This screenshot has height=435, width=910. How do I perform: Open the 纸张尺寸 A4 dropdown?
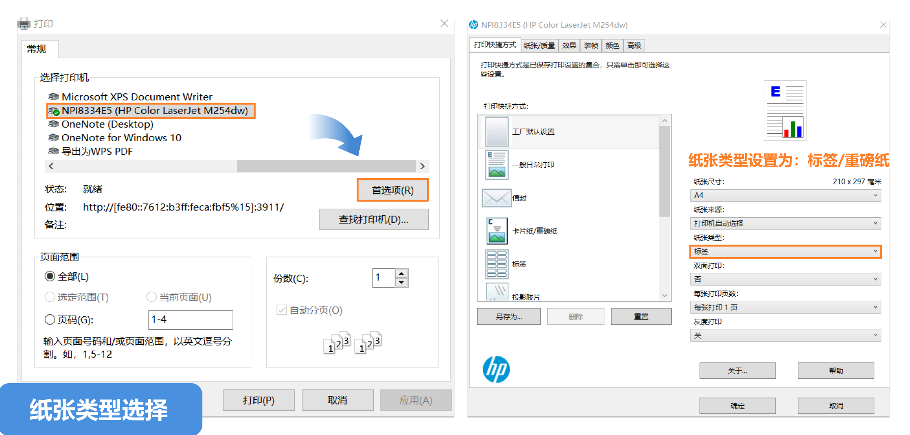coord(785,195)
